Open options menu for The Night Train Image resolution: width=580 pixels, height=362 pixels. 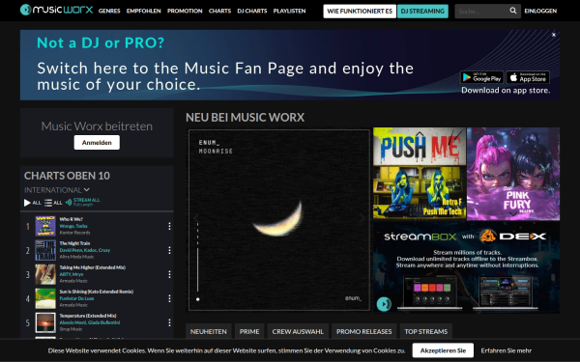169,250
